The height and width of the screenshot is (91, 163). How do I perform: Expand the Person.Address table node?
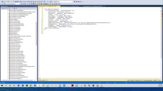tap(8, 19)
